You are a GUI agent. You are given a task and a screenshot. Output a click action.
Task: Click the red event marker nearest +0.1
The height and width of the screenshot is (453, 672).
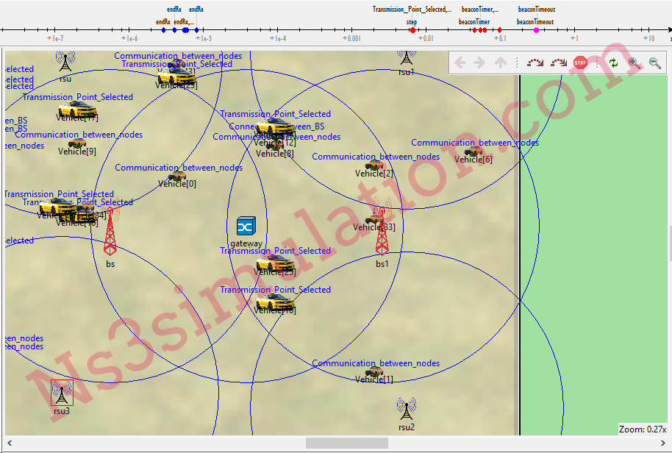click(x=499, y=30)
